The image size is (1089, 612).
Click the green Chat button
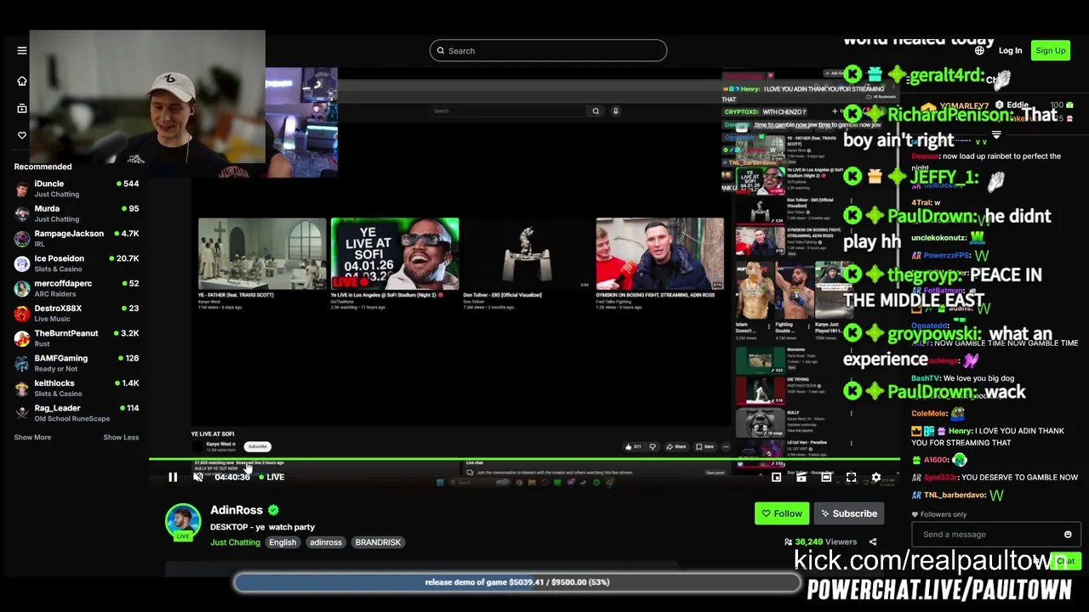click(x=1064, y=561)
